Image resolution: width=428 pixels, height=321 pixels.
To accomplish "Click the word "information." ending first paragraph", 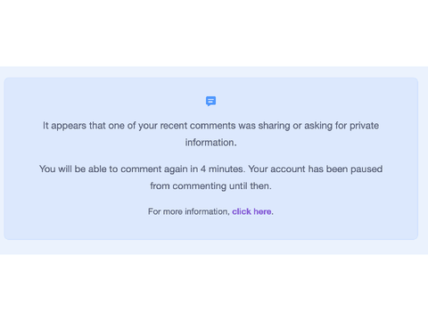I will 210,143.
